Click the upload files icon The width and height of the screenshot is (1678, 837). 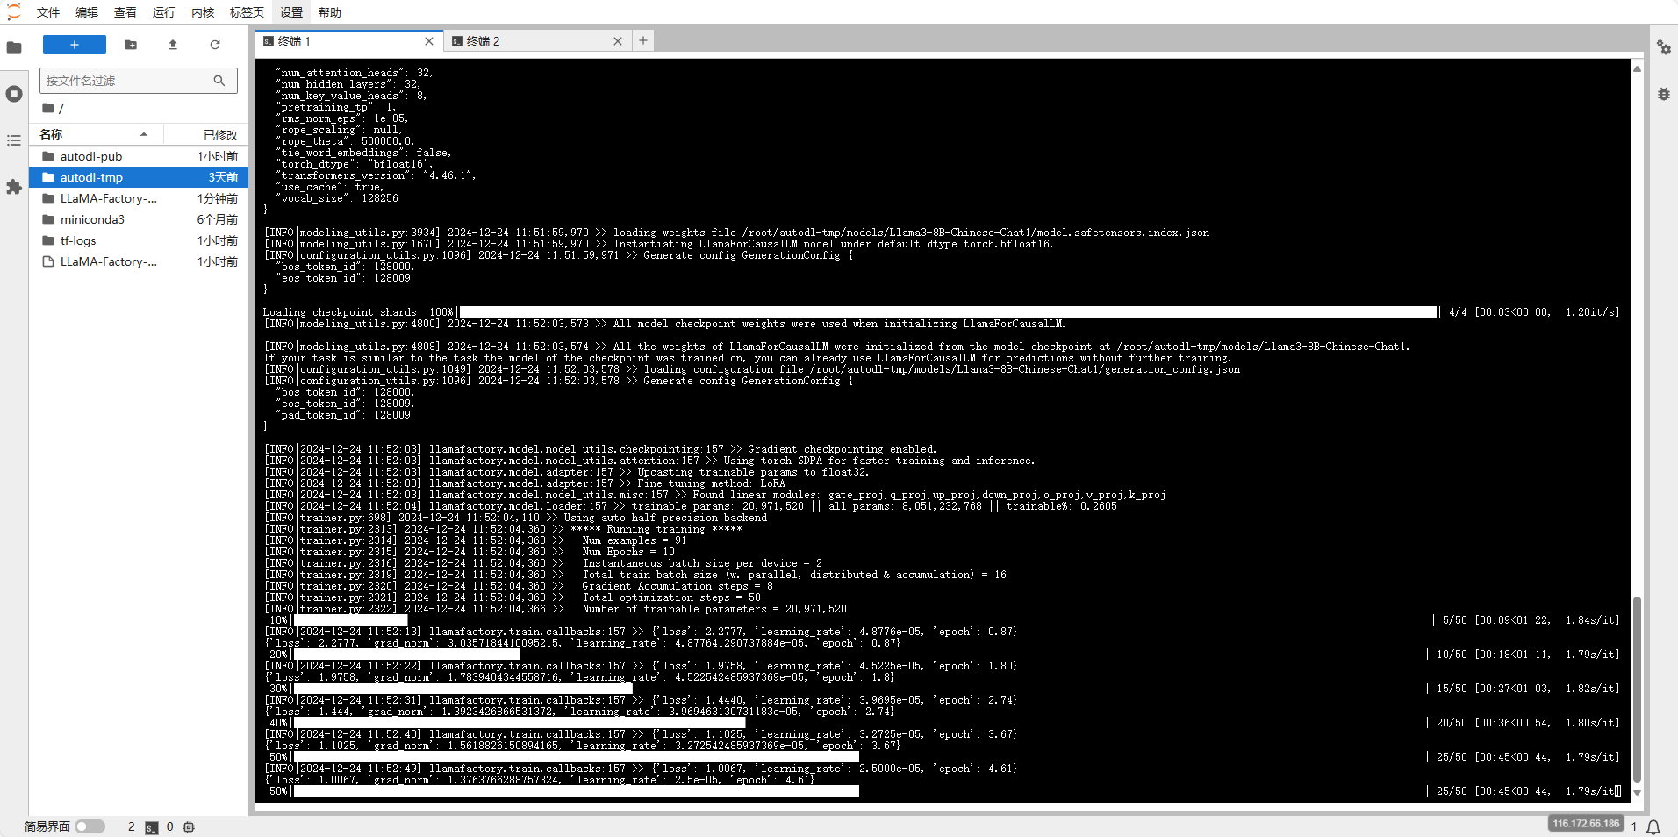[173, 45]
